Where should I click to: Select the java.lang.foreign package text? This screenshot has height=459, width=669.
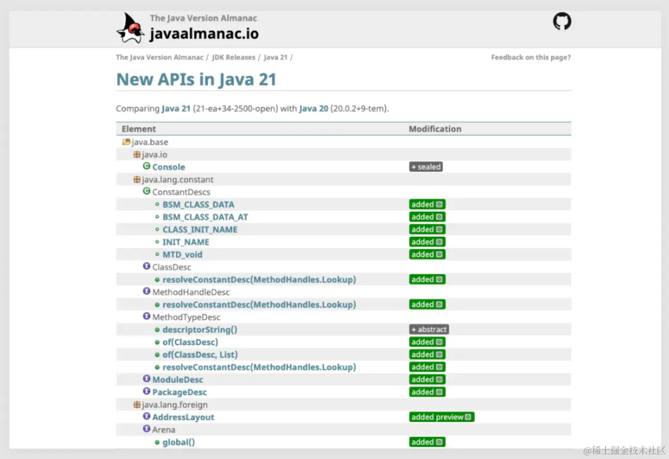click(x=175, y=405)
